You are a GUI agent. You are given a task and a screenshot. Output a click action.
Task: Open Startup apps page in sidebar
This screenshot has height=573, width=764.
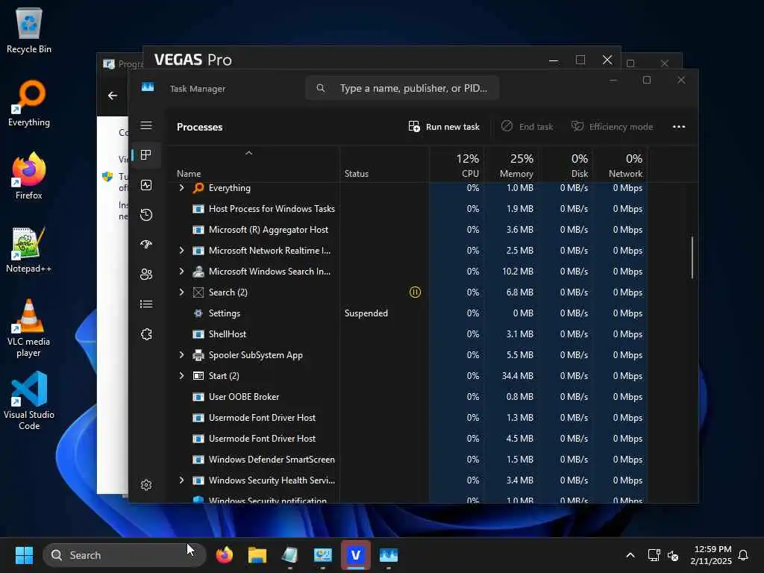click(146, 245)
